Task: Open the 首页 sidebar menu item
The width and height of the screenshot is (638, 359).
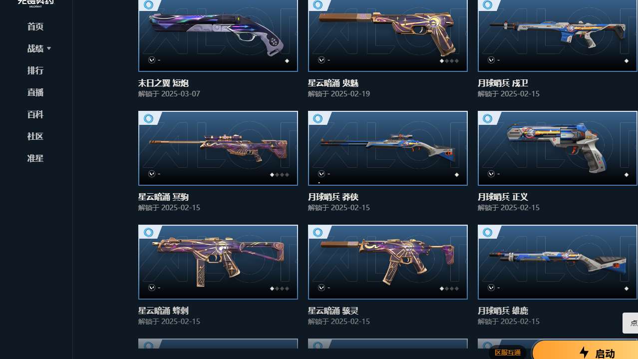Action: click(x=35, y=26)
